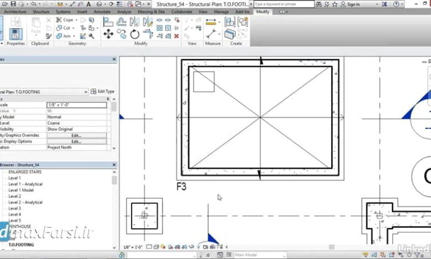Select the Align tool in Modify panel
Viewport: 431px width, 259px height.
pos(108,22)
